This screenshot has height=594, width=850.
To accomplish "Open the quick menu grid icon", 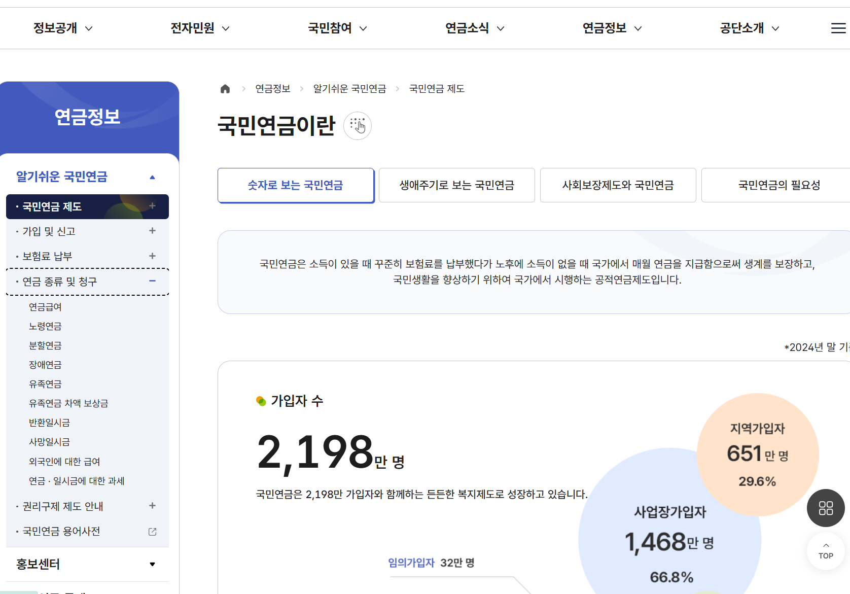I will click(x=826, y=508).
